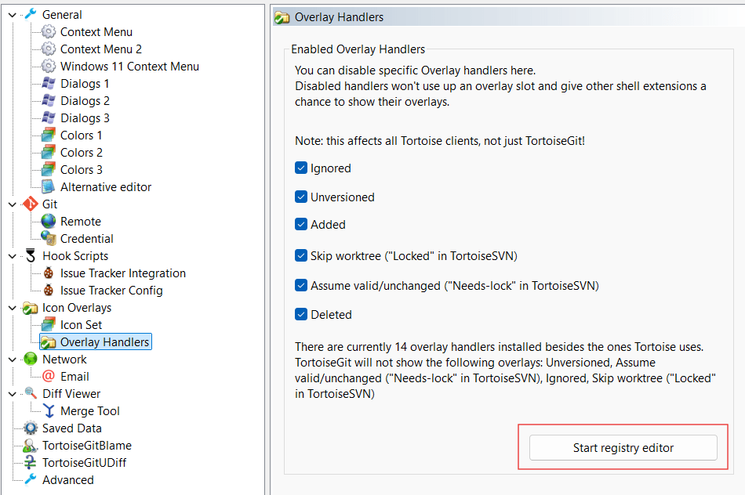The width and height of the screenshot is (745, 495).
Task: Collapse the Git tree node
Action: (x=13, y=204)
